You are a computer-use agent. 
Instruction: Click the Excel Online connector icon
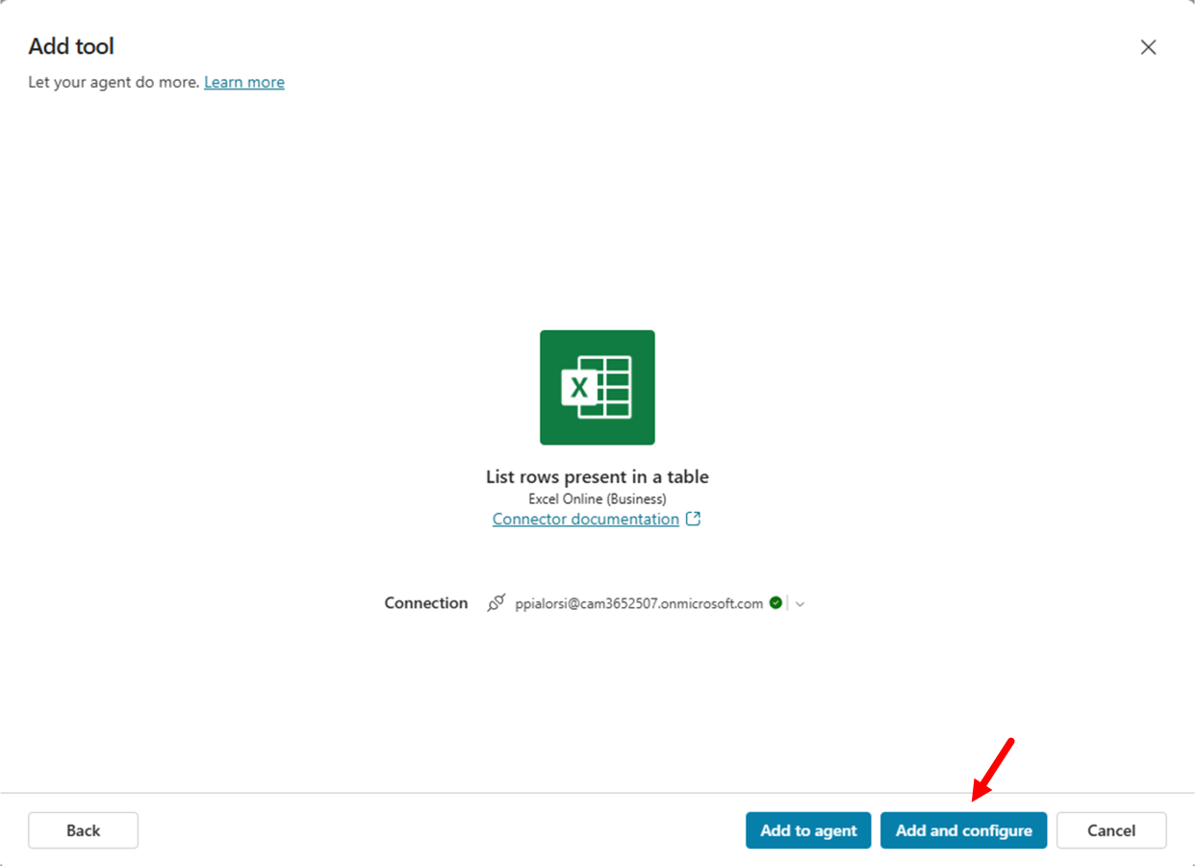click(598, 388)
